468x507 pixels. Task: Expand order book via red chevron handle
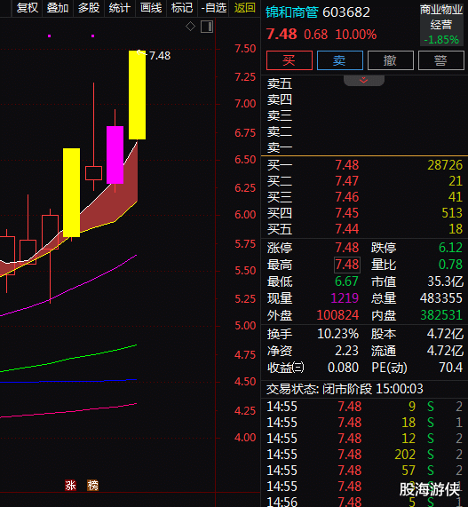(364, 80)
